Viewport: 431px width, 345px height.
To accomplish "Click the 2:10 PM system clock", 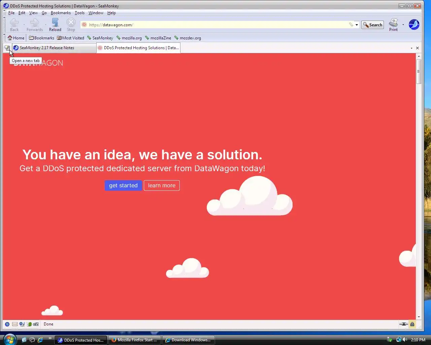I will 418,340.
